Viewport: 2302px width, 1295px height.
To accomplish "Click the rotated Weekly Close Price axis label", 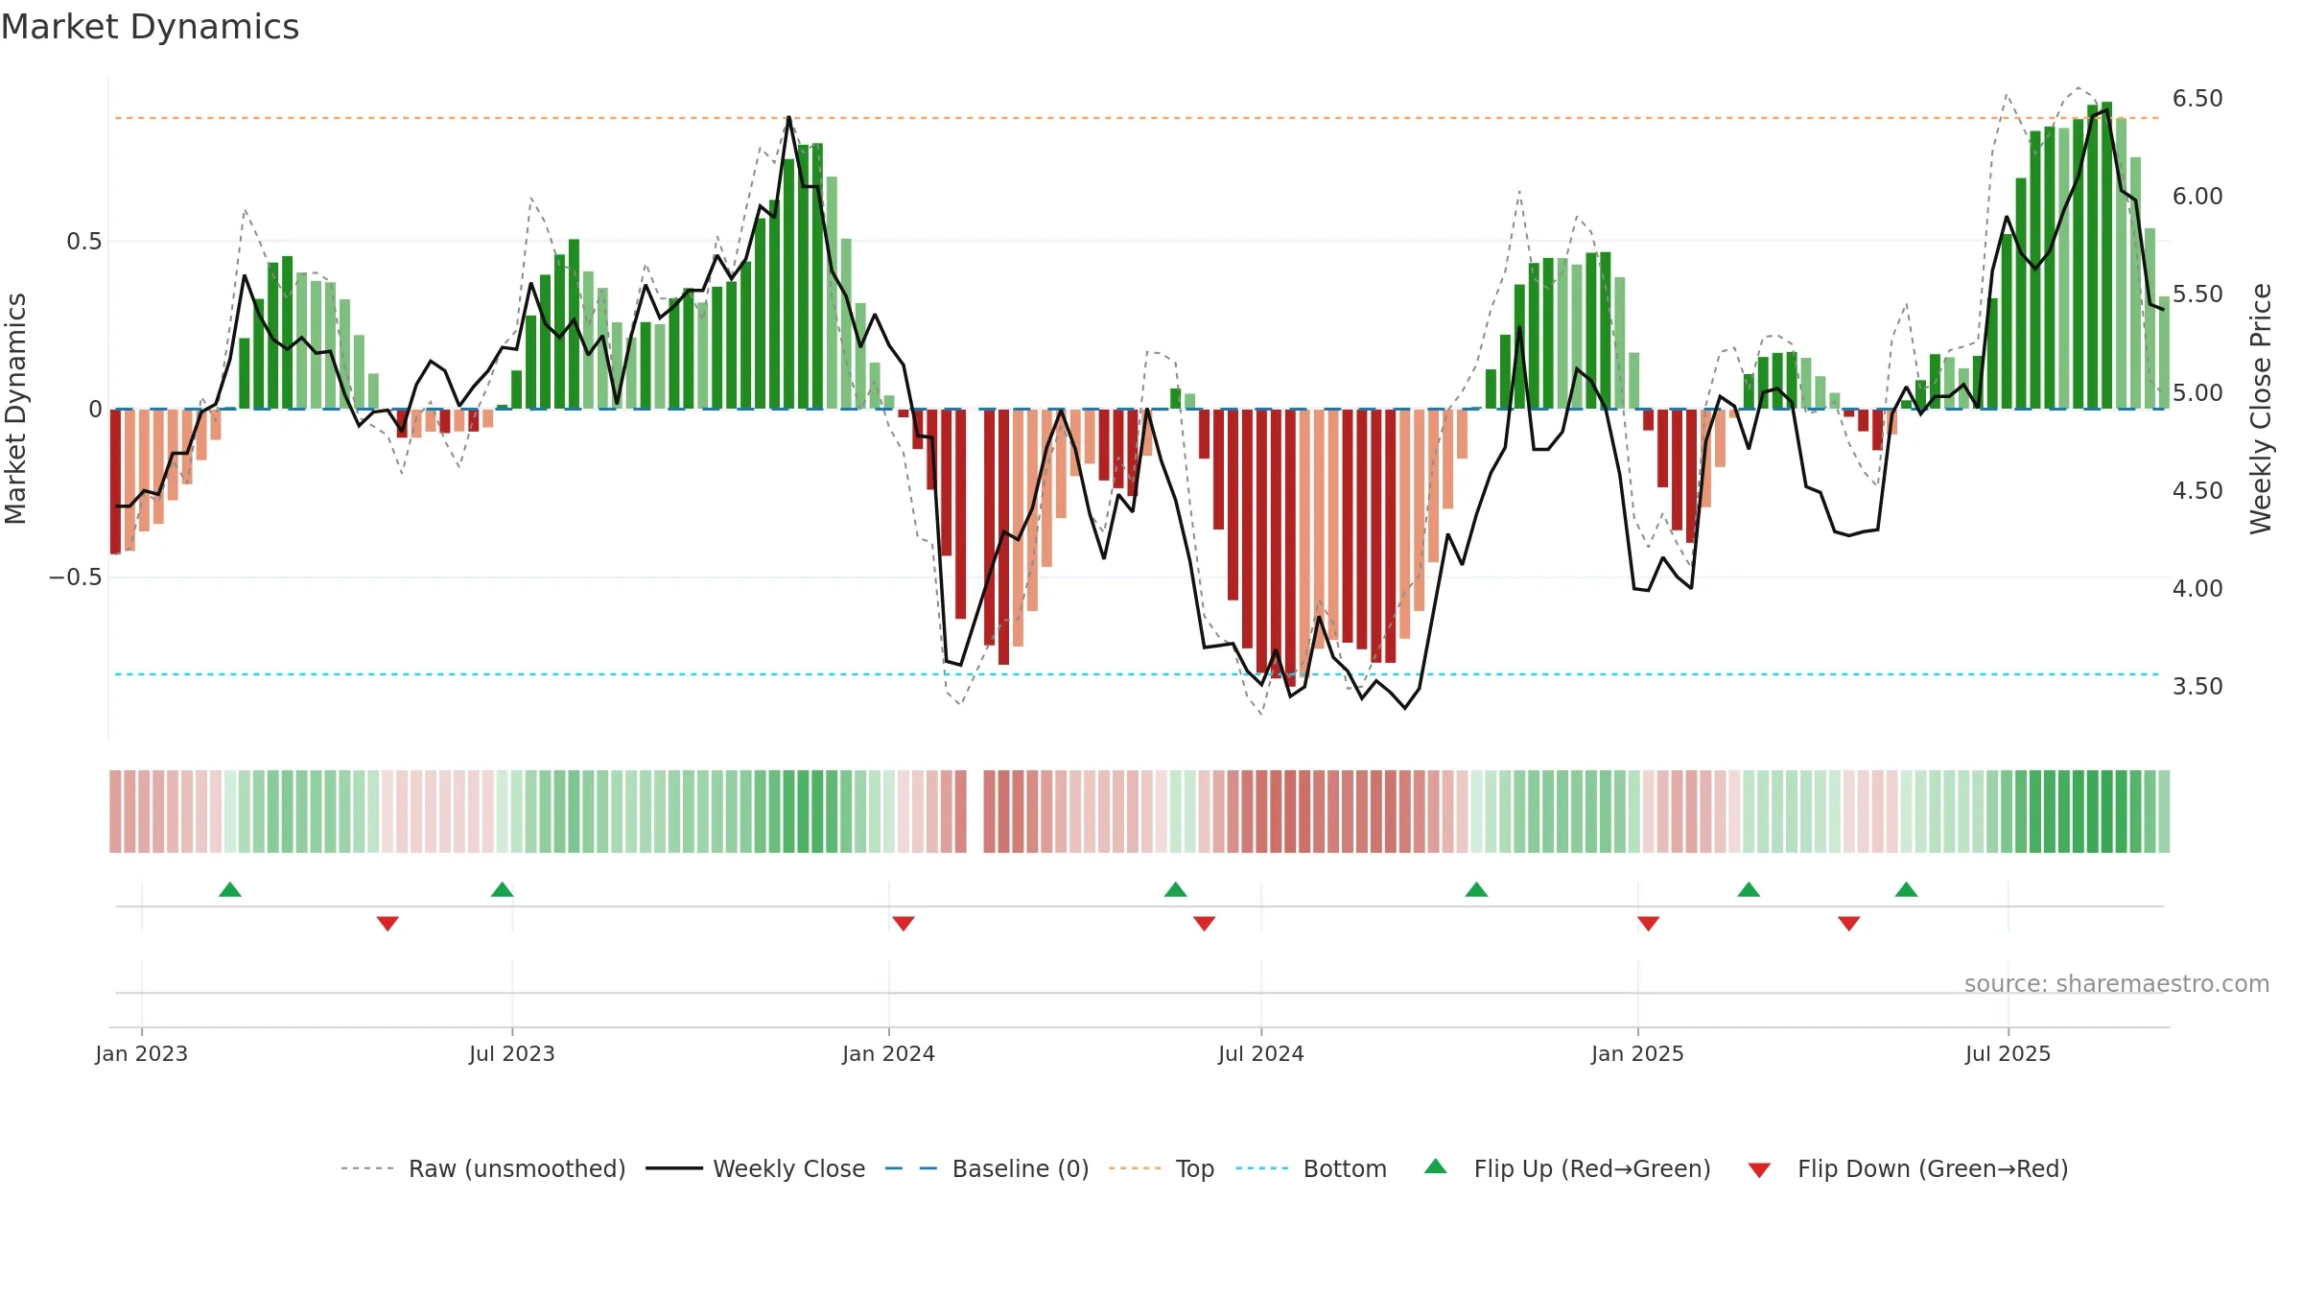I will [2261, 409].
